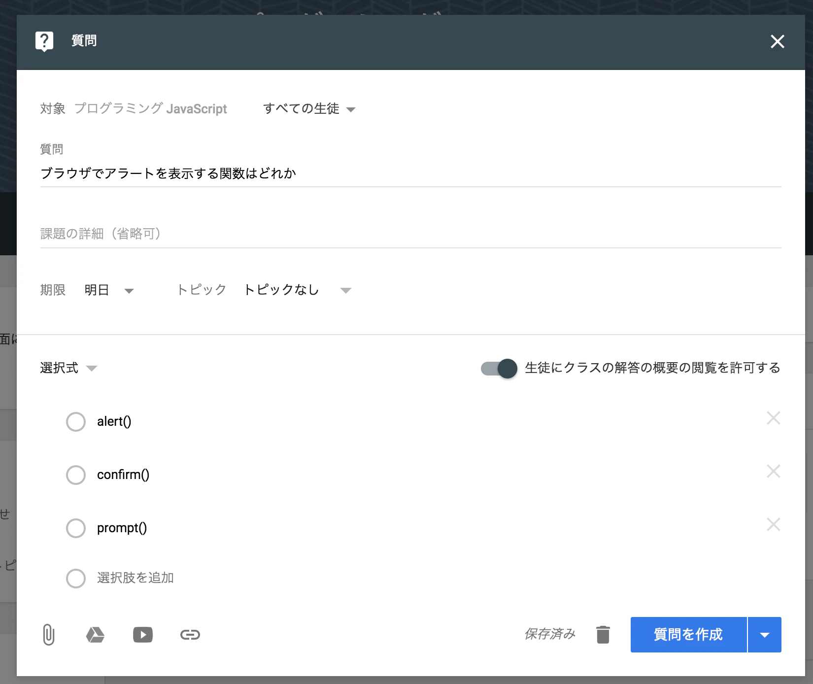
Task: Open the 期限 明日 dropdown
Action: 109,290
